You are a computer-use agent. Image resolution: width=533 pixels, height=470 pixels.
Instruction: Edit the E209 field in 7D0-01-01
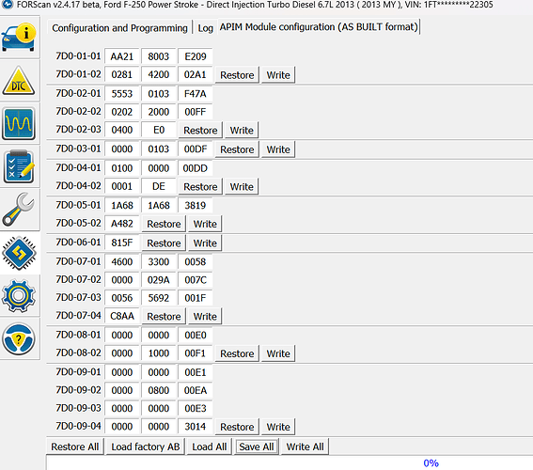(x=196, y=56)
